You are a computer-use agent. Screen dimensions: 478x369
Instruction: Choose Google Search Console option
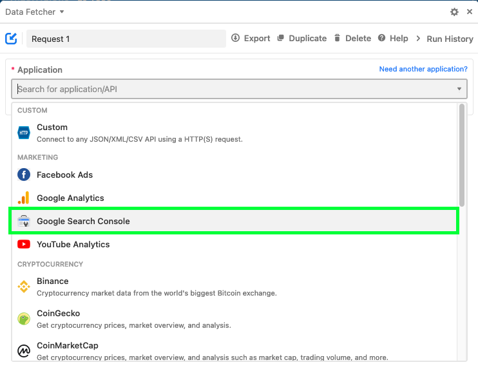tap(234, 221)
